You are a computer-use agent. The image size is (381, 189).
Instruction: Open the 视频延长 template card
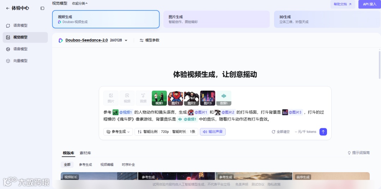[x=99, y=176]
